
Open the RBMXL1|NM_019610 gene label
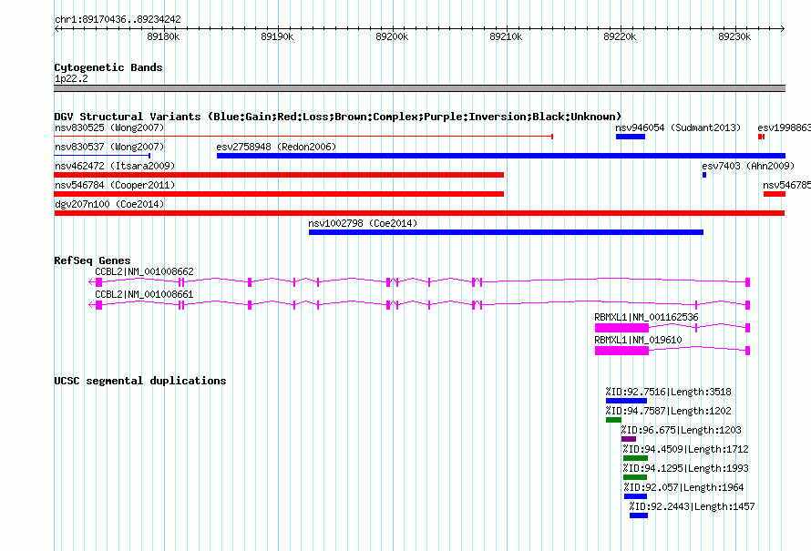point(638,340)
